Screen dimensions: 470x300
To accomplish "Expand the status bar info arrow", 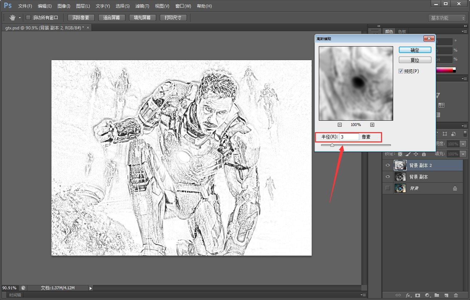I will point(90,288).
